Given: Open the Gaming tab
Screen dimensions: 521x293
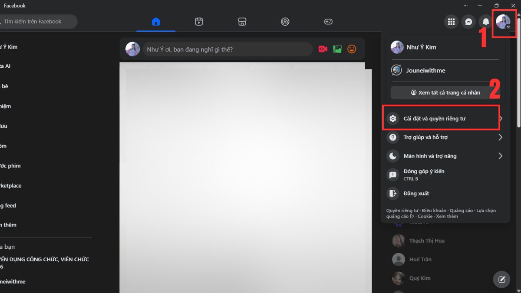Looking at the screenshot, I should (328, 22).
